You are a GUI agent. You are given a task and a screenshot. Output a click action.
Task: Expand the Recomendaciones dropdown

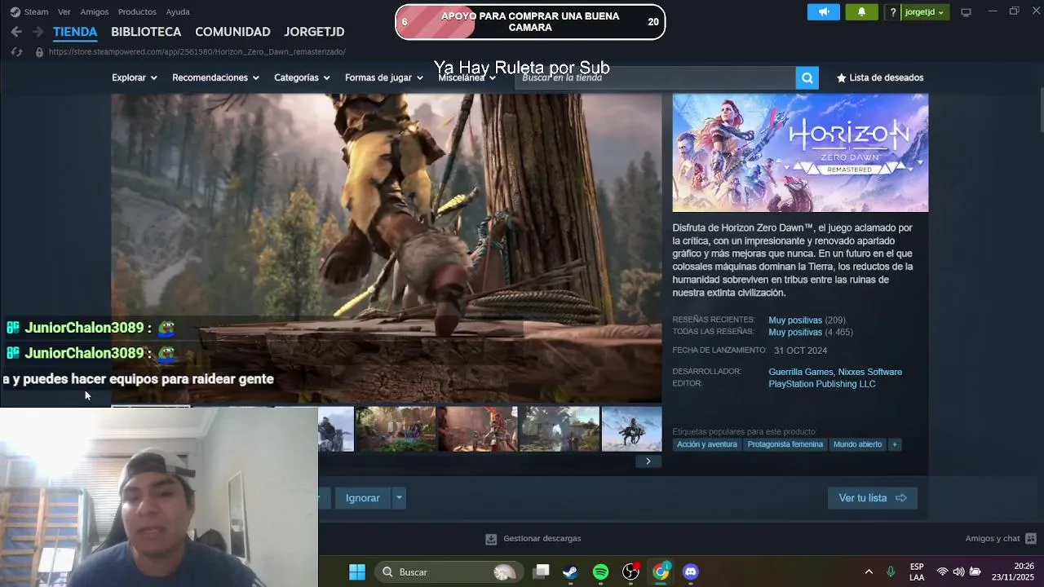tap(215, 77)
